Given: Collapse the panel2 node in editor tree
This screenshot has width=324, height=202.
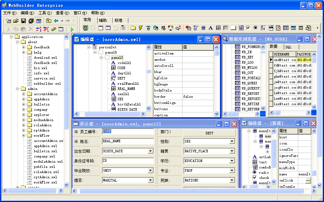Looking at the screenshot, I should 101,58.
